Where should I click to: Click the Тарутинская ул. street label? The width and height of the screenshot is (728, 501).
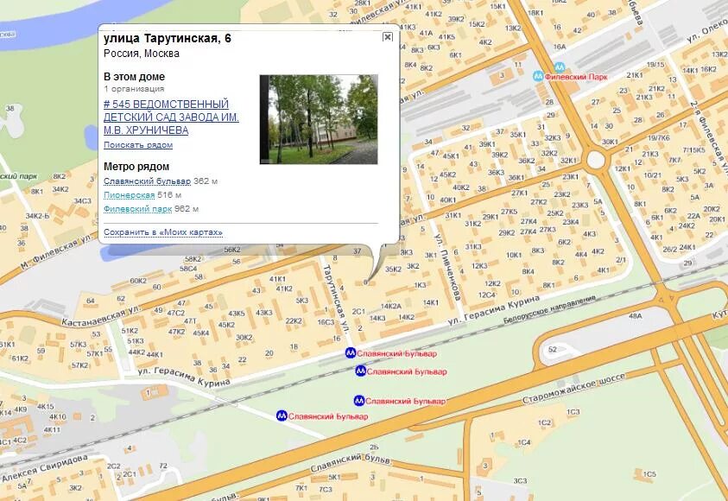point(335,299)
